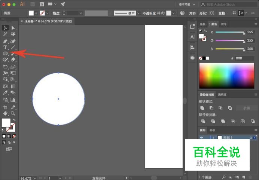Open the Pathfinder panel options menu

tap(256, 94)
